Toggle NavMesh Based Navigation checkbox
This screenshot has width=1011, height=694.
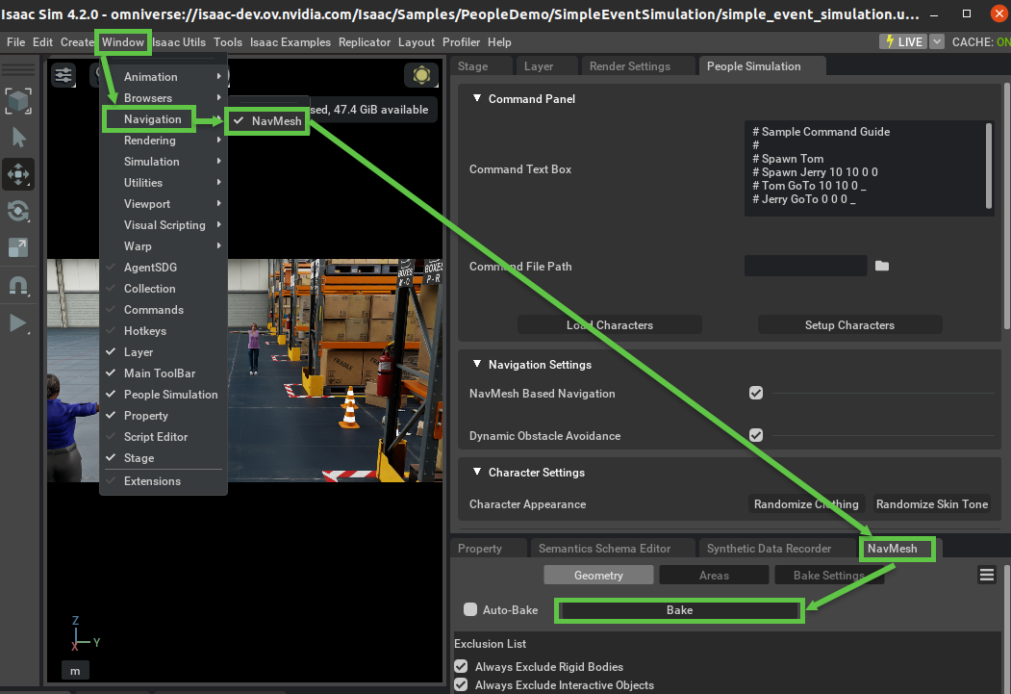(756, 393)
